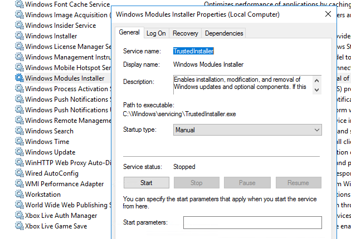The height and width of the screenshot is (239, 351).
Task: Click the highlighted TrustedInstaller service name field
Action: [x=193, y=51]
